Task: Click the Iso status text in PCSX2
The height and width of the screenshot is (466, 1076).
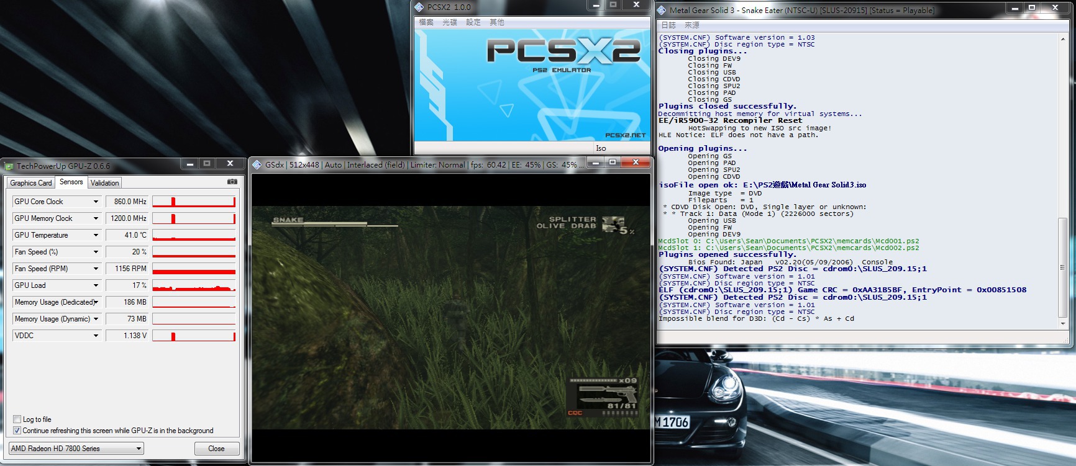Action: pyautogui.click(x=601, y=148)
